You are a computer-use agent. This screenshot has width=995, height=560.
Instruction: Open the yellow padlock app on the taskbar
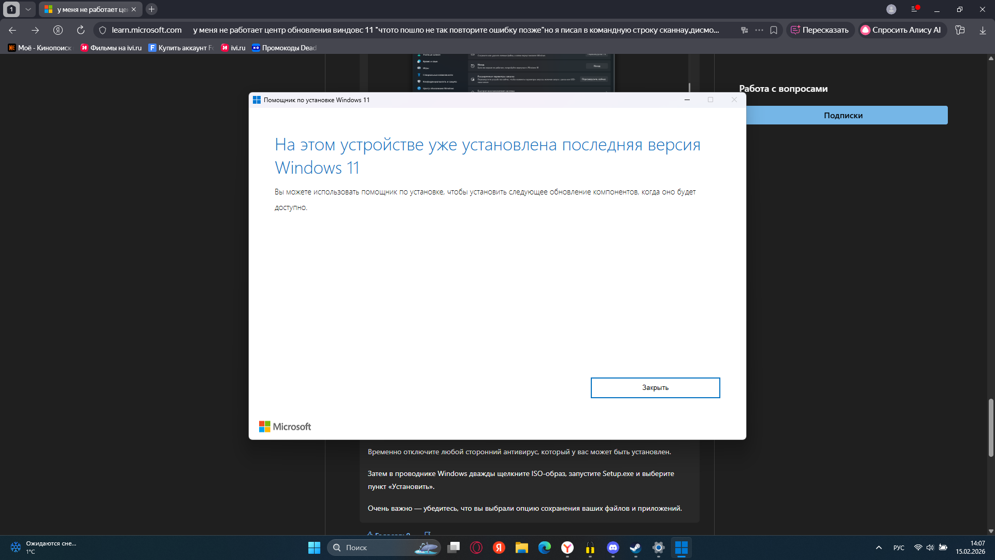[590, 548]
